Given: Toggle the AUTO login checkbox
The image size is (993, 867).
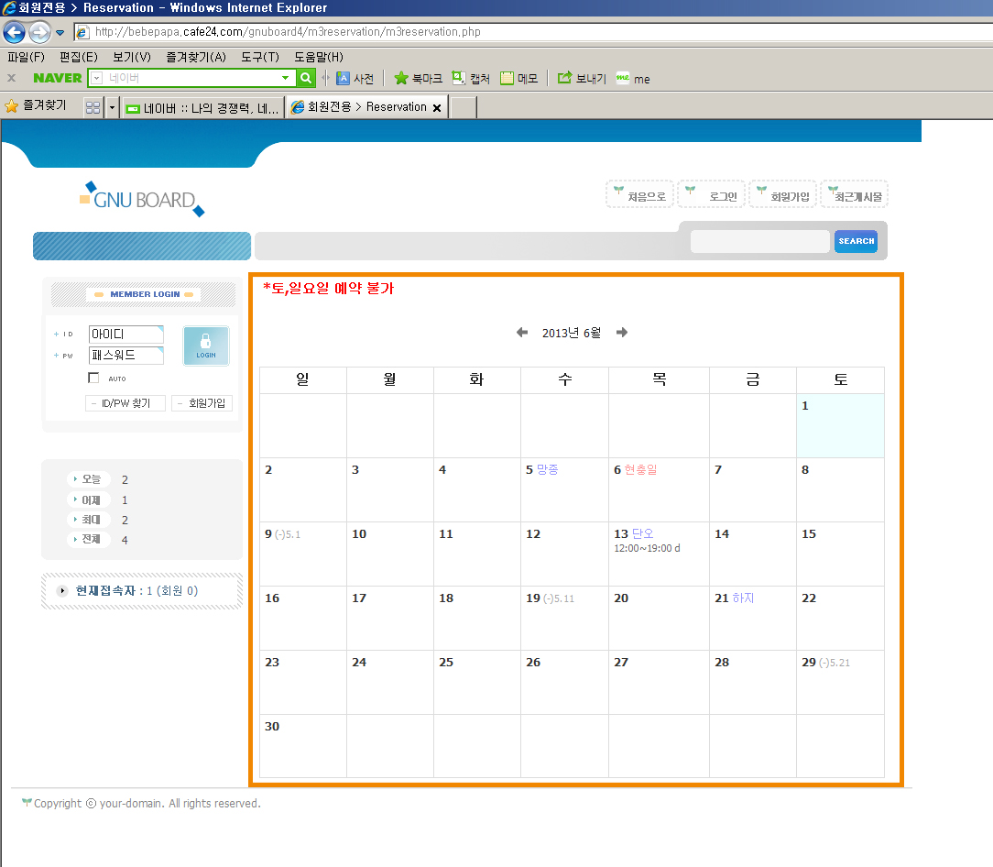Looking at the screenshot, I should pos(93,378).
